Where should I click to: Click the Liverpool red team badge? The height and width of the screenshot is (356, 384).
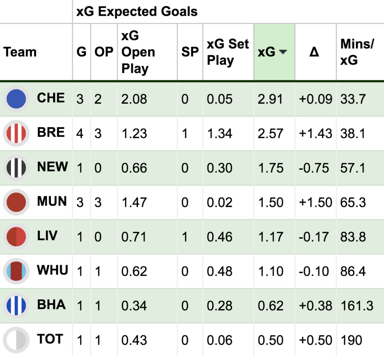point(16,237)
